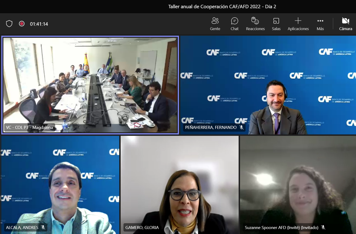
Task: Click muted mic icon beside ALCALA, ANDRES
Action: point(43,227)
